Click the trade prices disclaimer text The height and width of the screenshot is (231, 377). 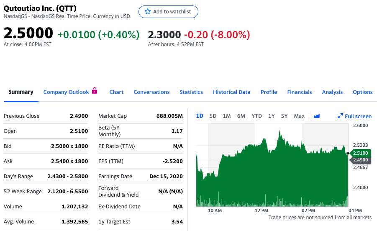320,218
